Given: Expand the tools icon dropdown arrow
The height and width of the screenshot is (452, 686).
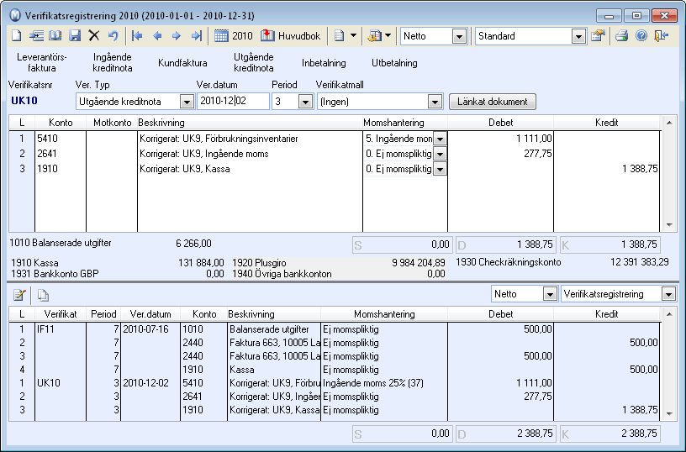Looking at the screenshot, I should pos(388,36).
